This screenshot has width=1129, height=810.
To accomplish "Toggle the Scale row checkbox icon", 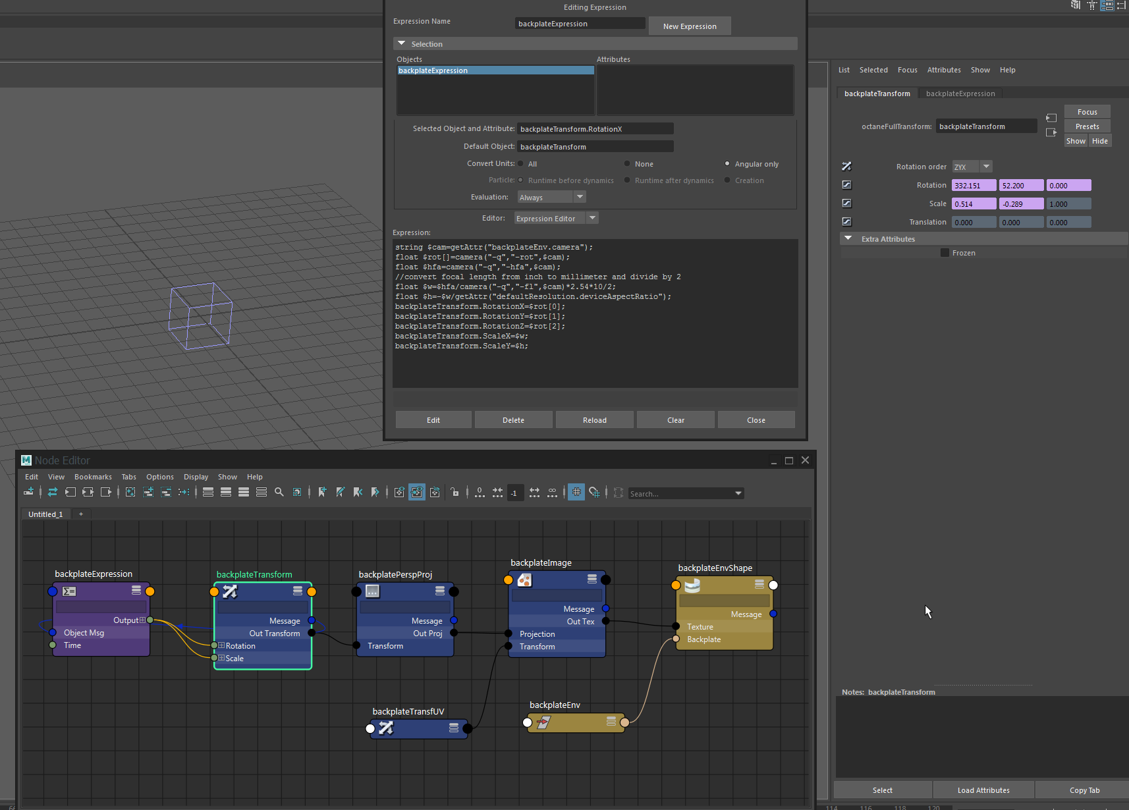I will [846, 203].
